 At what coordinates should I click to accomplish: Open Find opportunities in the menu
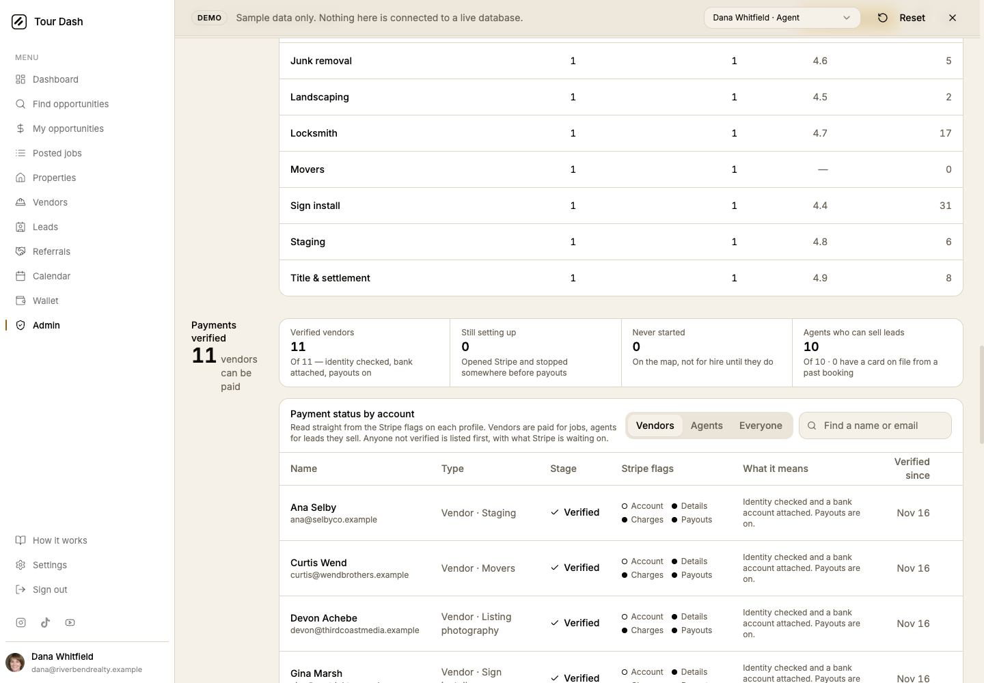point(71,104)
